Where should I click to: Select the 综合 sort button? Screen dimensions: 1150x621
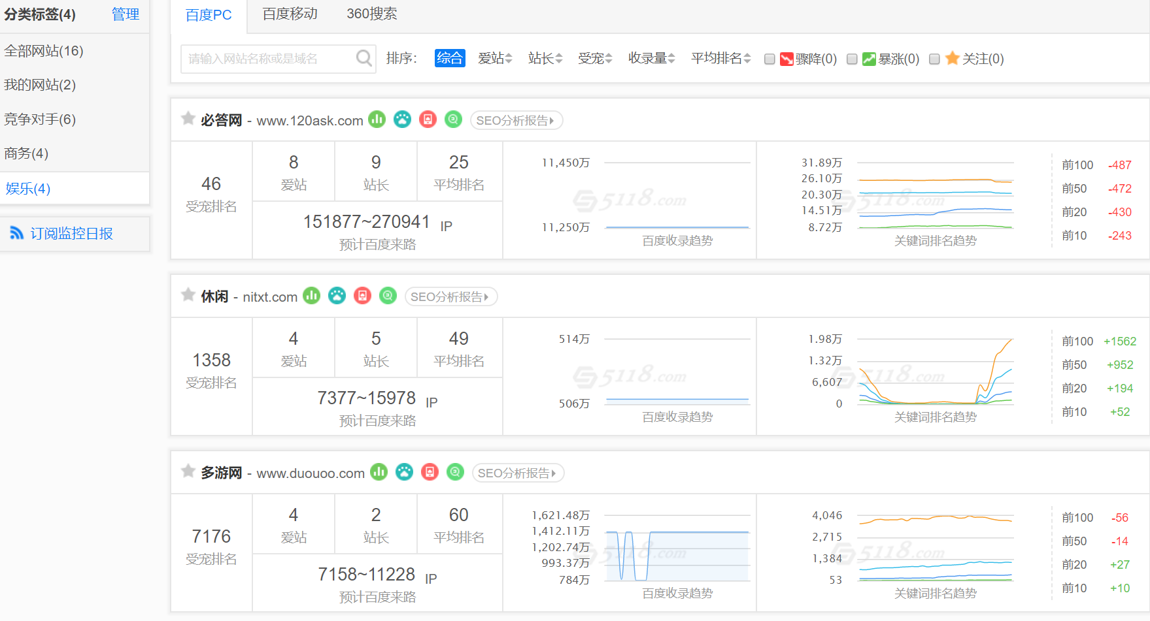450,58
